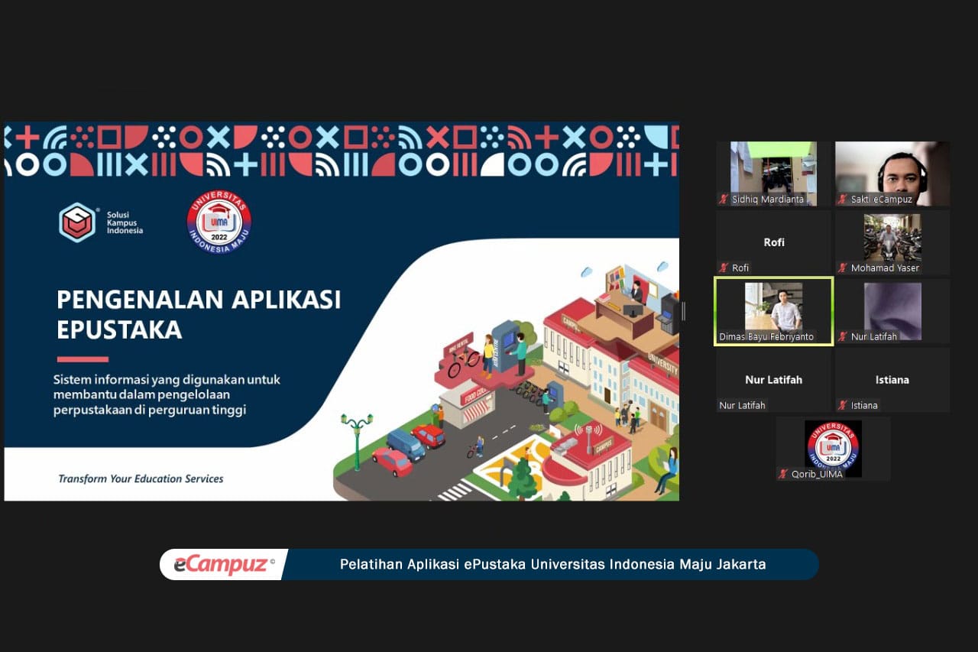Click the "Qorib_UIMA" name label

pos(817,475)
